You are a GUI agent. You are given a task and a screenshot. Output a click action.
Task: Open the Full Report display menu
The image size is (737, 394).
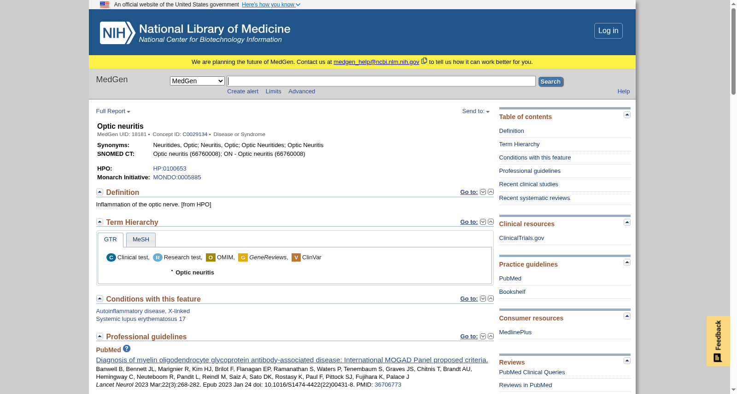[113, 111]
